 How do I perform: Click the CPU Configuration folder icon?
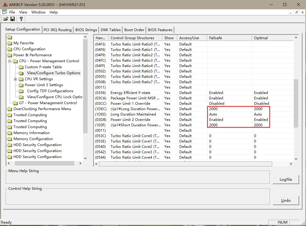10,49
